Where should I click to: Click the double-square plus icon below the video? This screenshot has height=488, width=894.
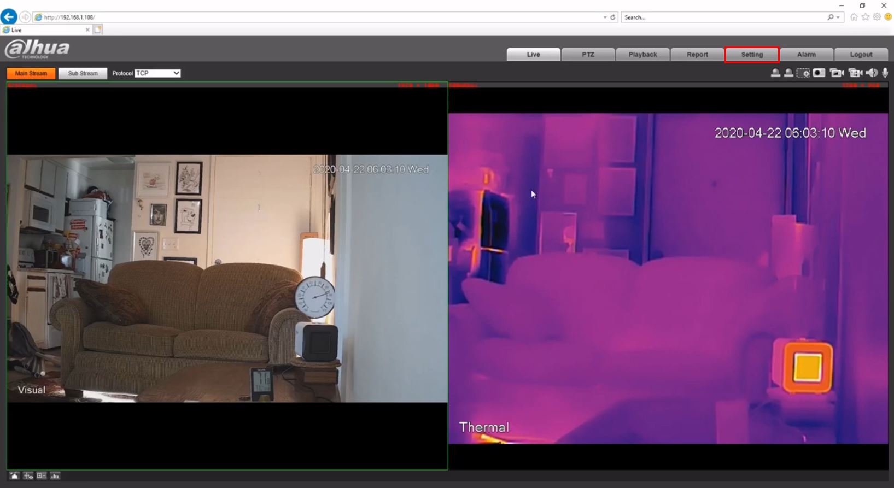42,476
